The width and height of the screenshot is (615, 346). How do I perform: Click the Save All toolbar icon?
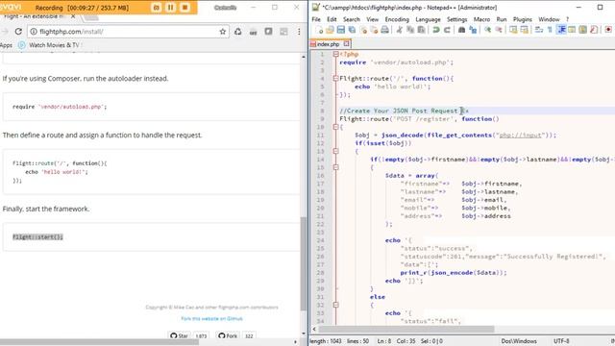[x=352, y=30]
